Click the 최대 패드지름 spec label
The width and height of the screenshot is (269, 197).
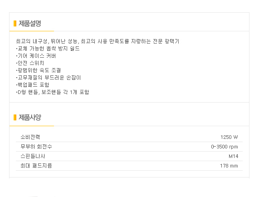36,166
